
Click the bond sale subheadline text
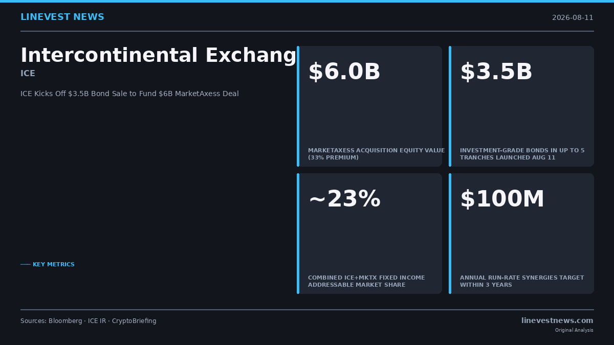(129, 94)
